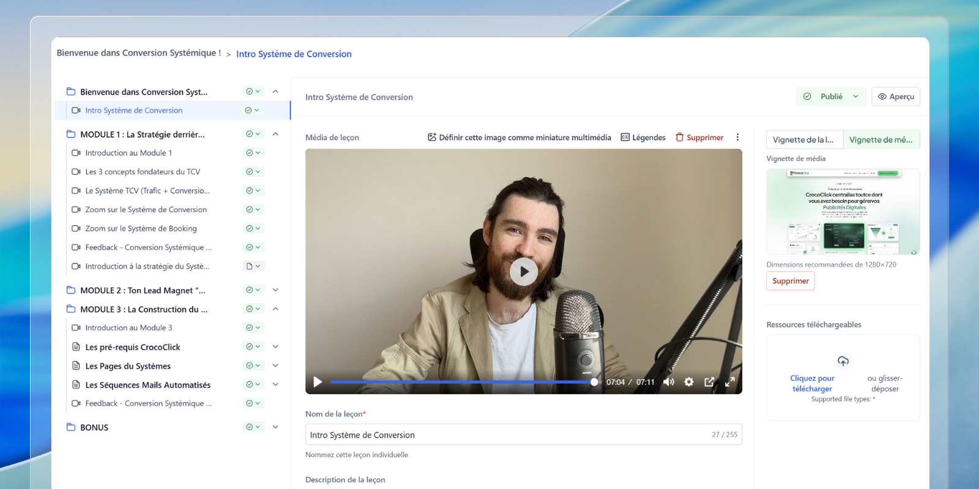Remove media thumbnail with red Supprimer button
The height and width of the screenshot is (489, 979).
pyautogui.click(x=791, y=281)
